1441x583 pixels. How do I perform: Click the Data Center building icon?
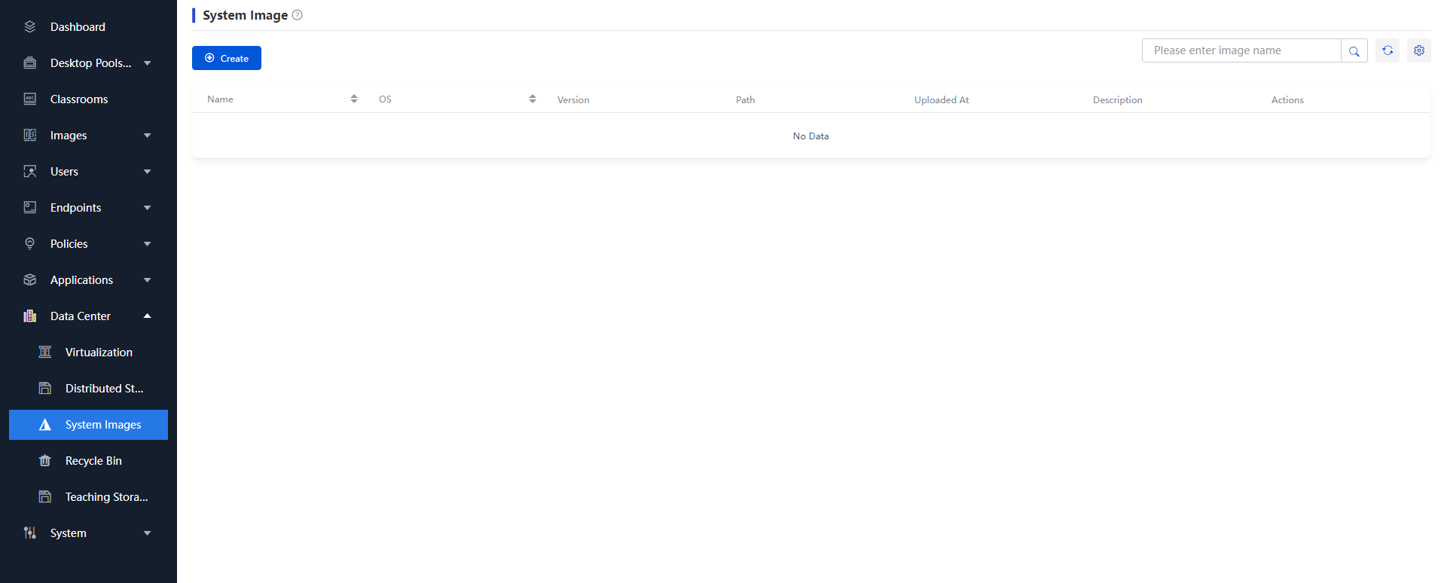click(x=30, y=316)
